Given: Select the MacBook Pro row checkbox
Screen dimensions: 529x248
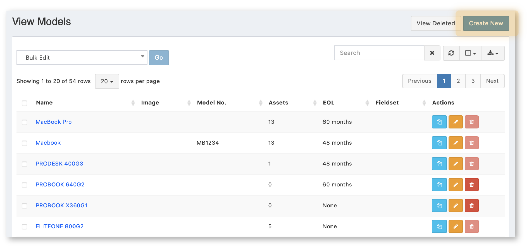Looking at the screenshot, I should click(x=25, y=122).
